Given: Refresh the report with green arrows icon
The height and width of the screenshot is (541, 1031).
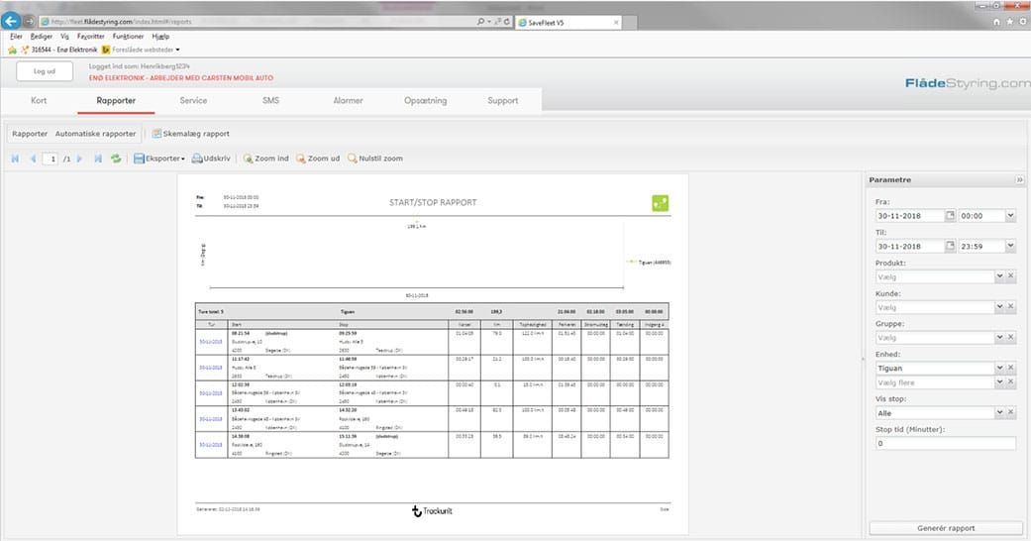Looking at the screenshot, I should point(116,159).
